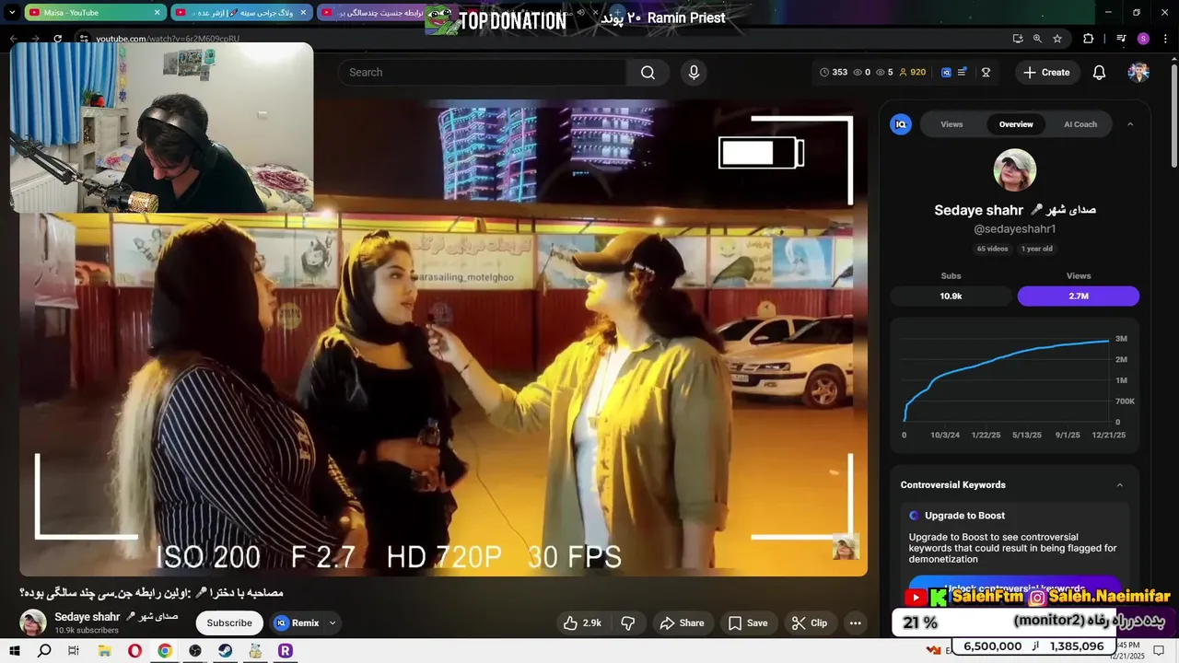Image resolution: width=1179 pixels, height=663 pixels.
Task: Click the 353 clock stat counter
Action: (x=834, y=73)
